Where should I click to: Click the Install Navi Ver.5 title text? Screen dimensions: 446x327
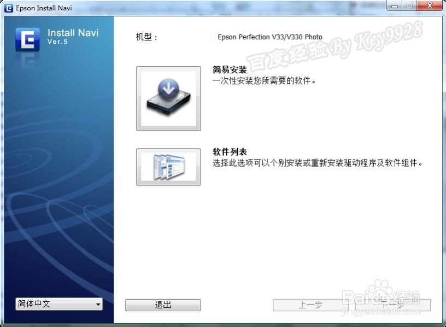(73, 36)
